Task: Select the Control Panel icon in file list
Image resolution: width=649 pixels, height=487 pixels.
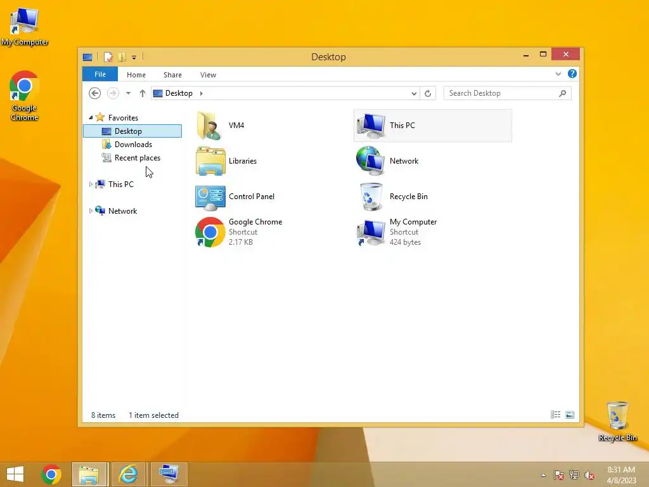Action: pyautogui.click(x=210, y=197)
